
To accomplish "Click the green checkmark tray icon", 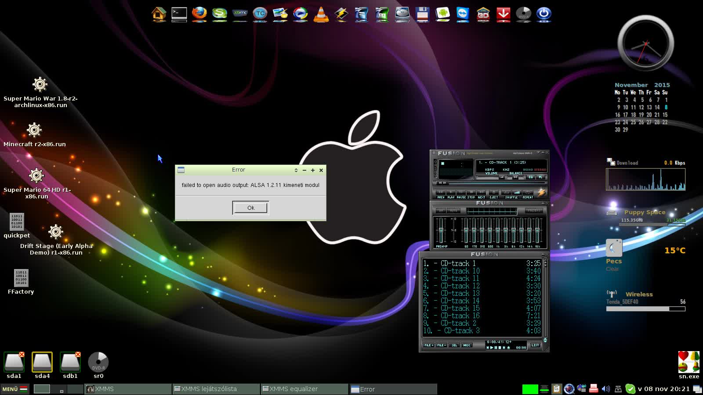I will (630, 389).
